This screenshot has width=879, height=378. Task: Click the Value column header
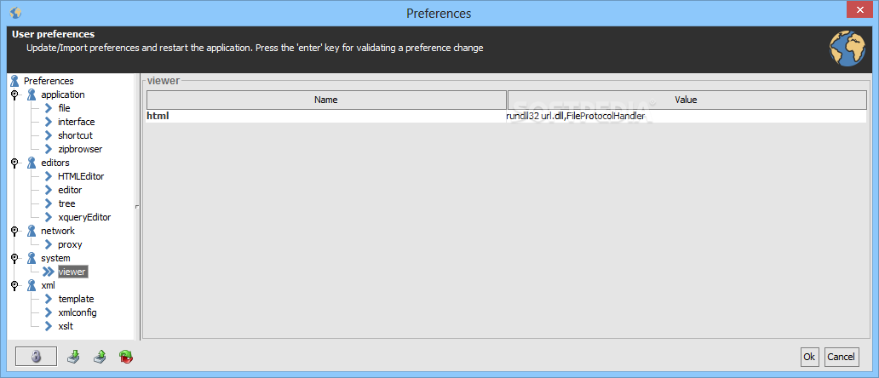pyautogui.click(x=687, y=100)
